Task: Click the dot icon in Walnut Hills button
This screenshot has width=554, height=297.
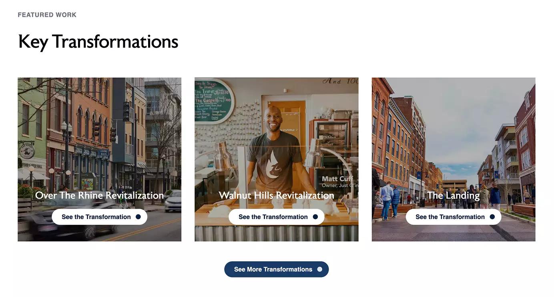Action: (315, 217)
